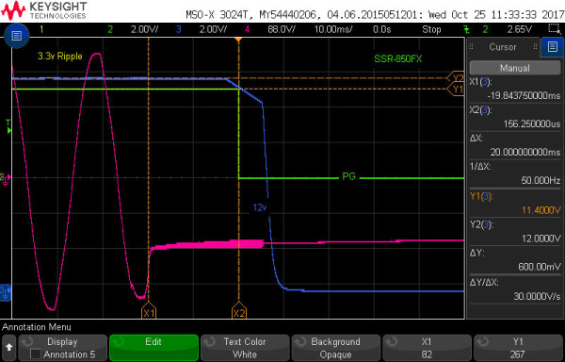The image size is (565, 362).
Task: Click the X1 cursor marker at bottom
Action: pyautogui.click(x=149, y=313)
